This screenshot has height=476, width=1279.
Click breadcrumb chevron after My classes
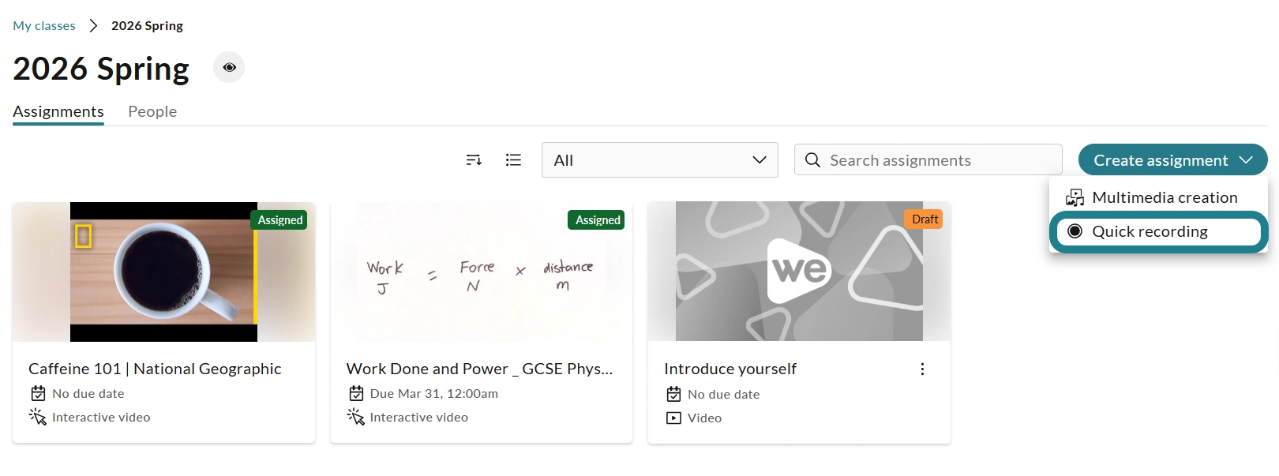93,26
